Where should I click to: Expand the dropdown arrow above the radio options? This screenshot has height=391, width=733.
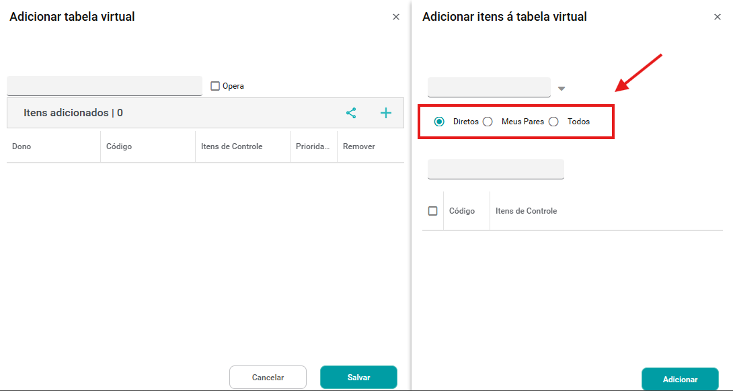pos(562,89)
